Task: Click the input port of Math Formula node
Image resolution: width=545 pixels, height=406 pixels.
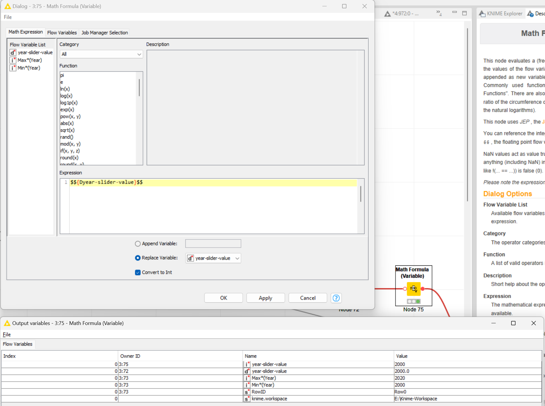Action: [x=405, y=289]
